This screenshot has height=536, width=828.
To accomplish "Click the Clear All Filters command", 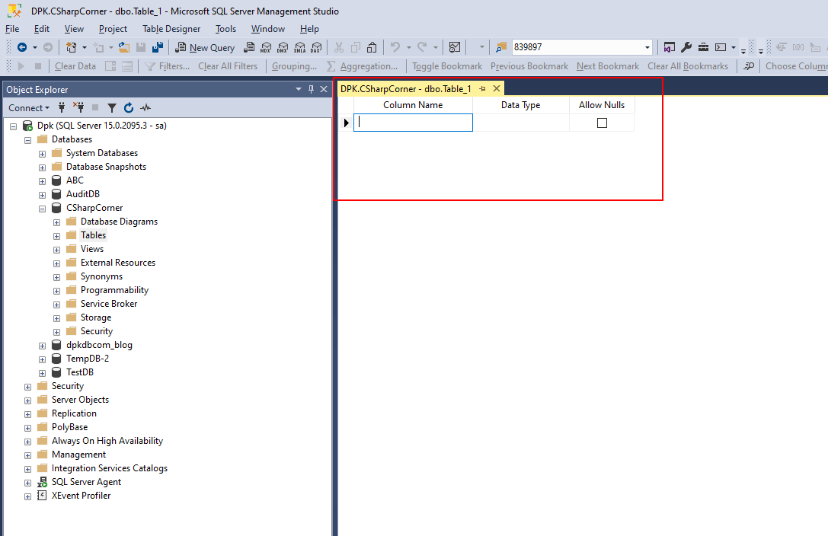I will coord(228,66).
